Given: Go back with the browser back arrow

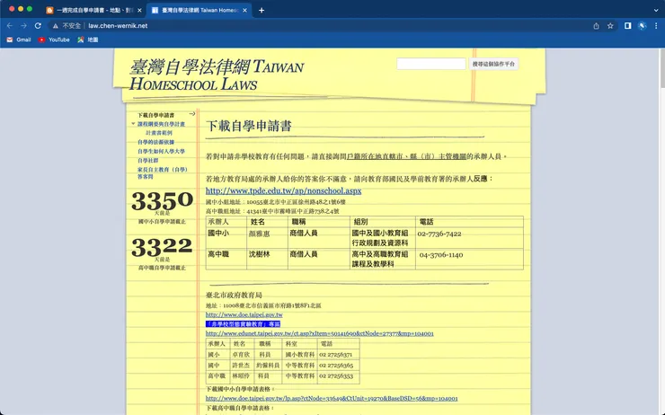Looking at the screenshot, I should coord(10,26).
